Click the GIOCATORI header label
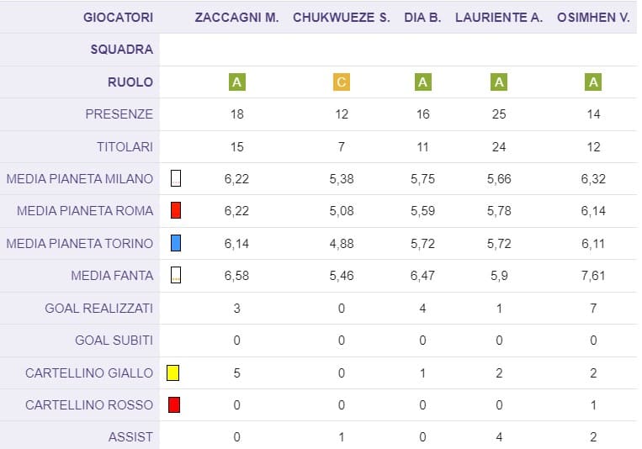Image resolution: width=642 pixels, height=449 pixels. point(119,17)
